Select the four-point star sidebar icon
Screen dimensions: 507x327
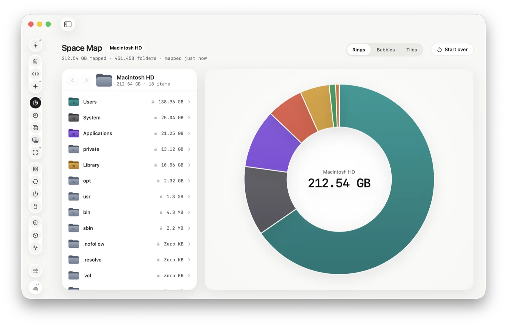pyautogui.click(x=35, y=86)
